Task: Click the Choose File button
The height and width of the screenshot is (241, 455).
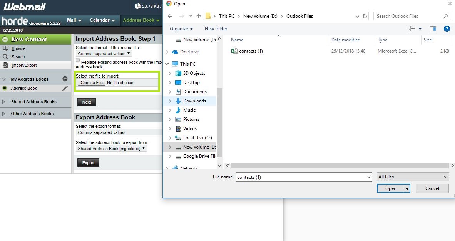Action: (x=92, y=83)
